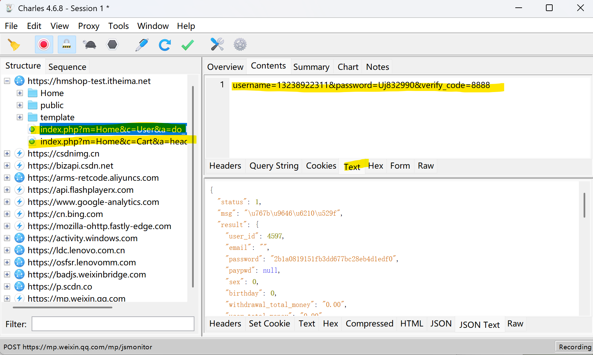Open the Edit menu
The width and height of the screenshot is (593, 355).
(x=34, y=26)
